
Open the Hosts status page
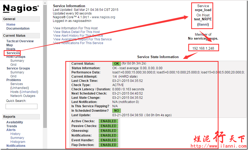[11, 49]
